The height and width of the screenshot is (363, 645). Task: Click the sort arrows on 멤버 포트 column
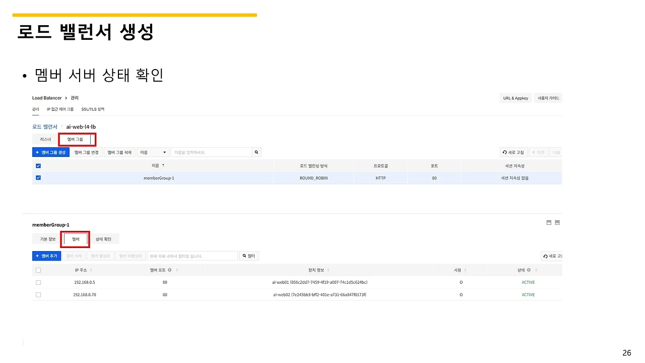click(x=177, y=270)
